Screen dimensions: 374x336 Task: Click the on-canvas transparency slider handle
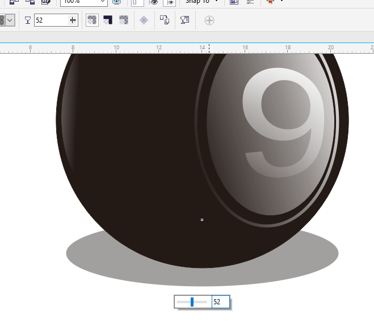(192, 302)
